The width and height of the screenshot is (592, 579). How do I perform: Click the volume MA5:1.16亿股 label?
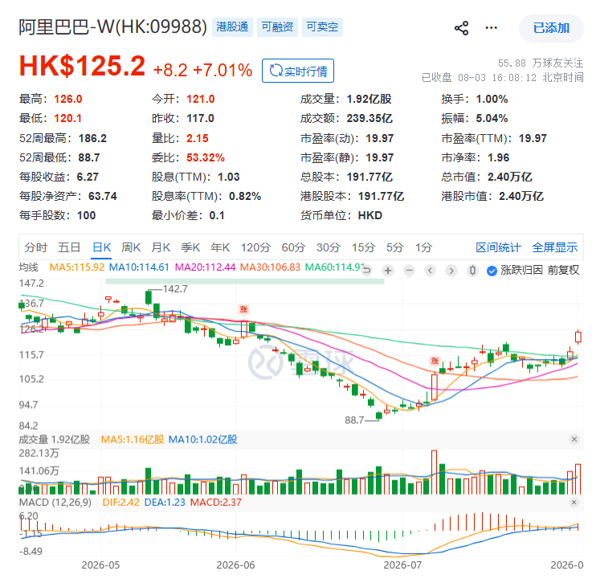click(x=133, y=439)
